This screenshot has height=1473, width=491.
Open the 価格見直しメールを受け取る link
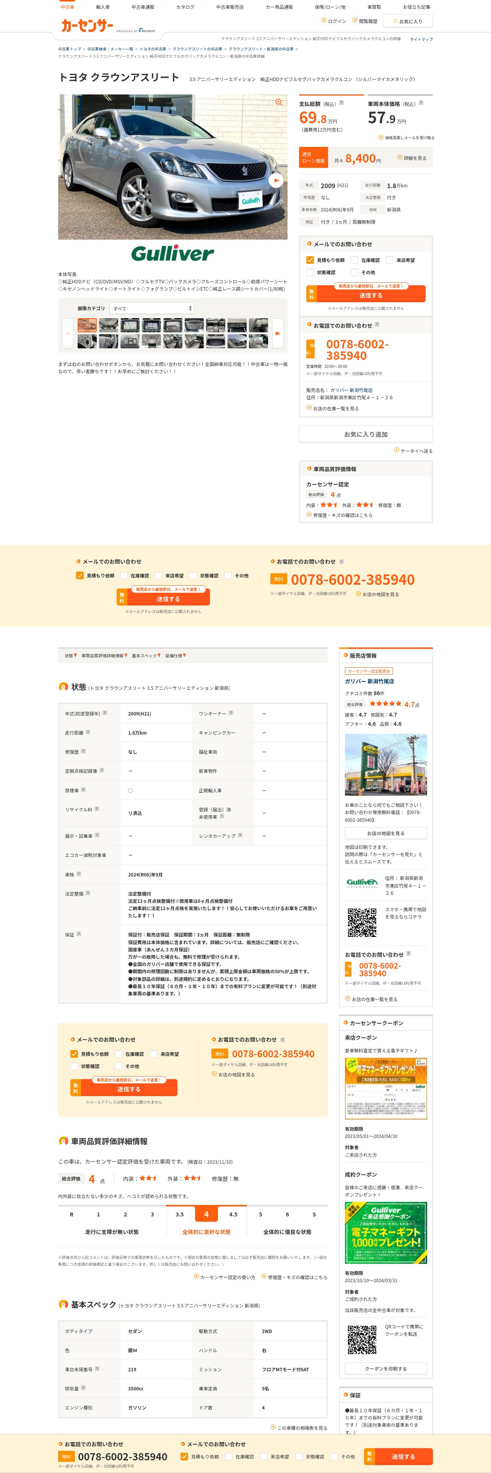coord(406,137)
